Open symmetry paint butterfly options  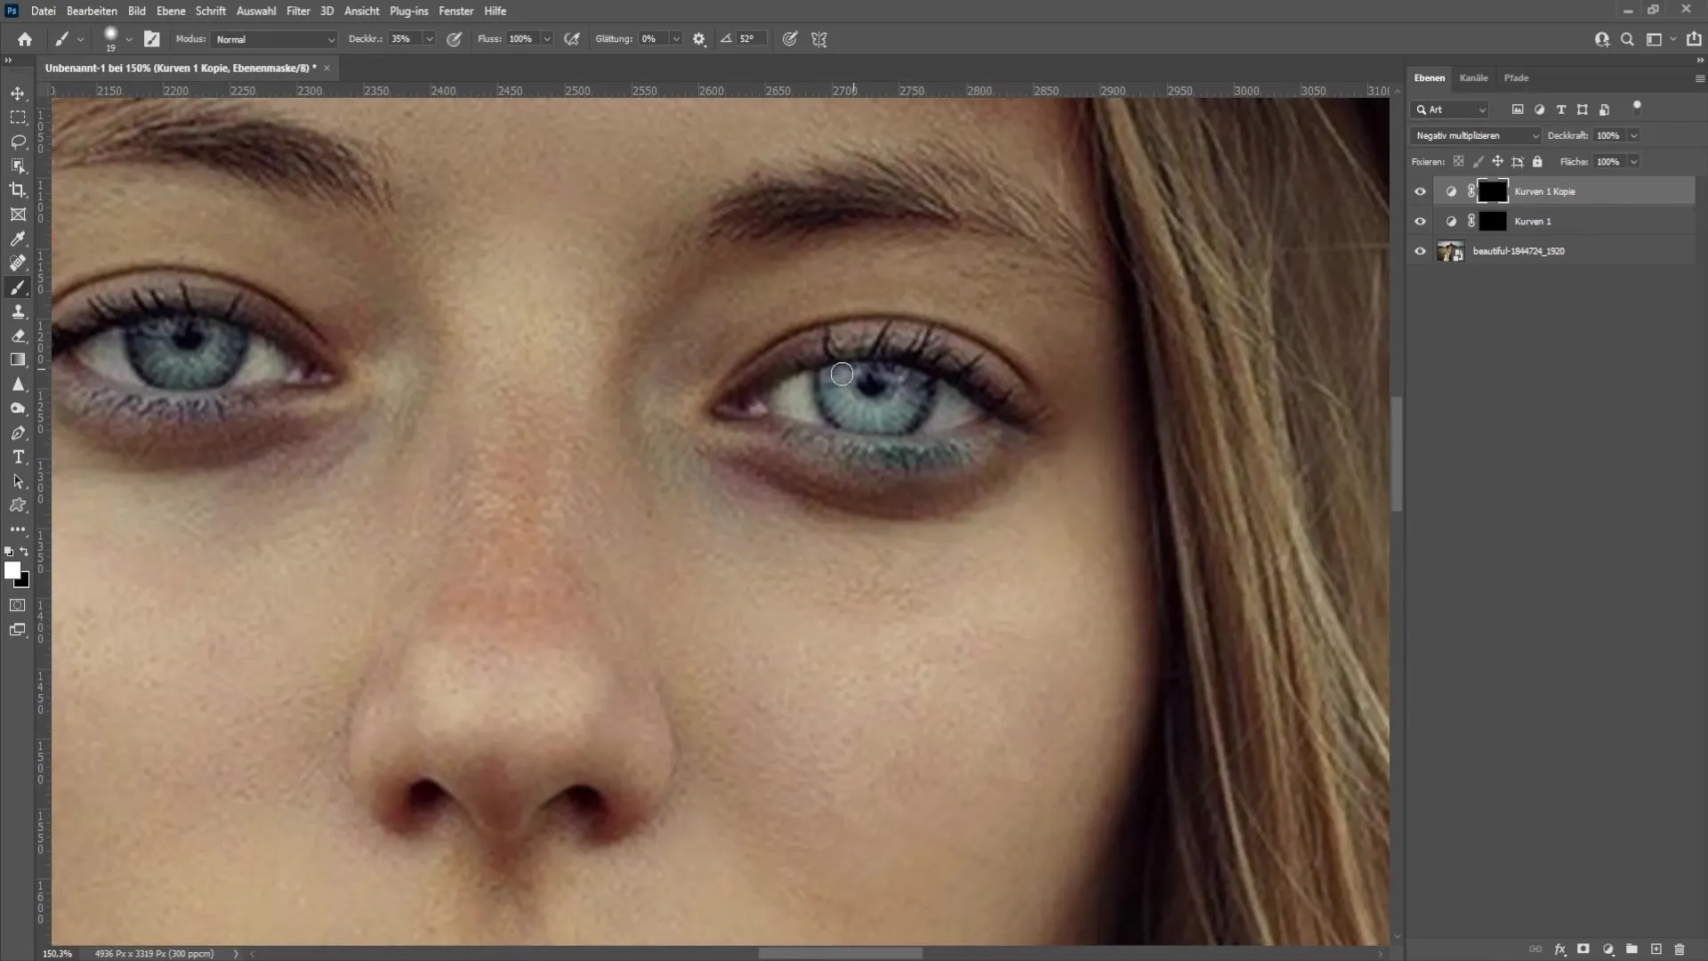point(819,39)
